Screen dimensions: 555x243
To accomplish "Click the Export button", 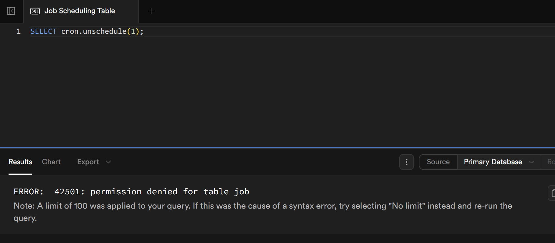I will (88, 162).
